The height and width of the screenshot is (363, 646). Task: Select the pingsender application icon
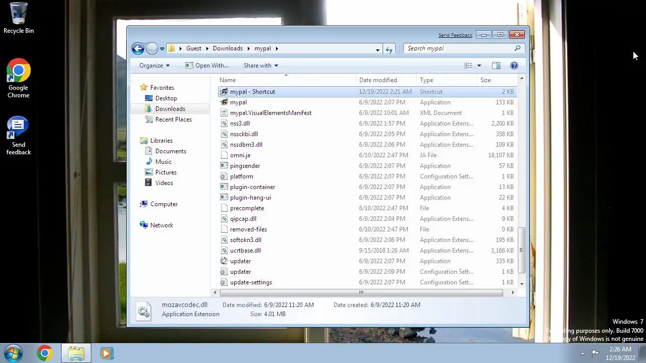point(224,166)
